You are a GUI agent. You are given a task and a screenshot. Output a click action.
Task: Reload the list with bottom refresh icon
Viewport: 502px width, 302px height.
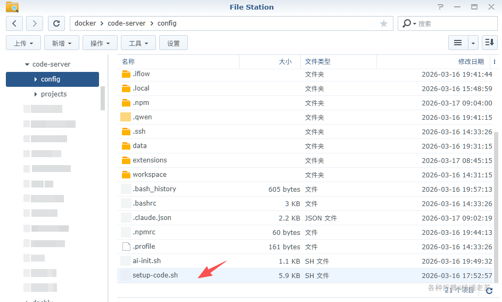point(489,290)
